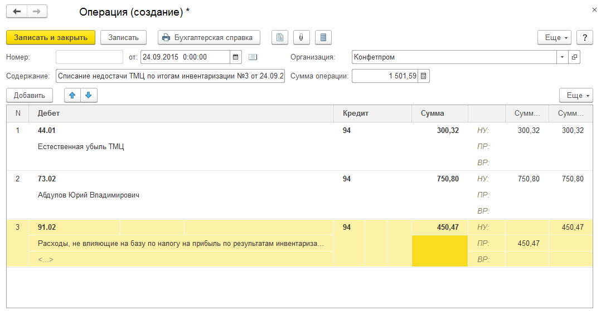This screenshot has width=601, height=311.
Task: Open help with question mark button
Action: tap(584, 37)
